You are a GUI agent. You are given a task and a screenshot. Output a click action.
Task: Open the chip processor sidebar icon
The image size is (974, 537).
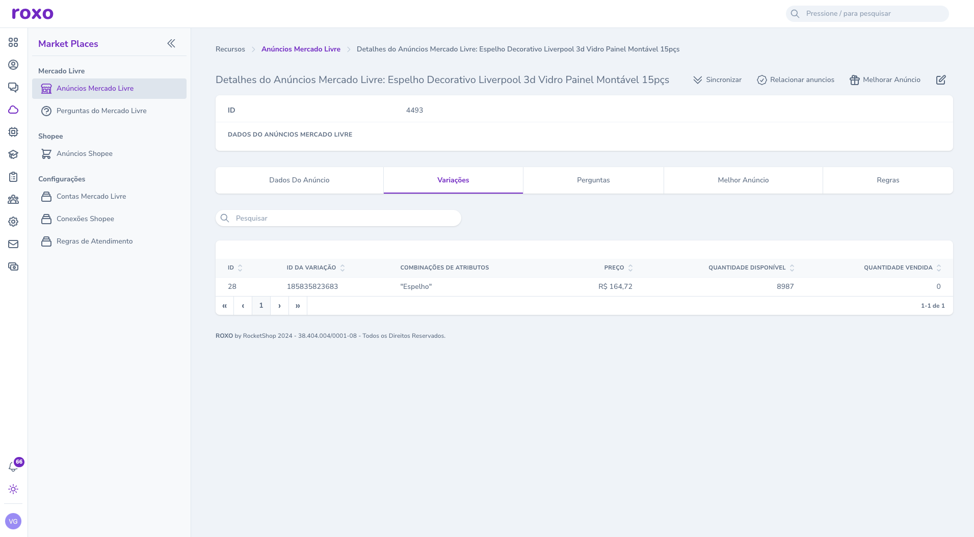click(13, 132)
